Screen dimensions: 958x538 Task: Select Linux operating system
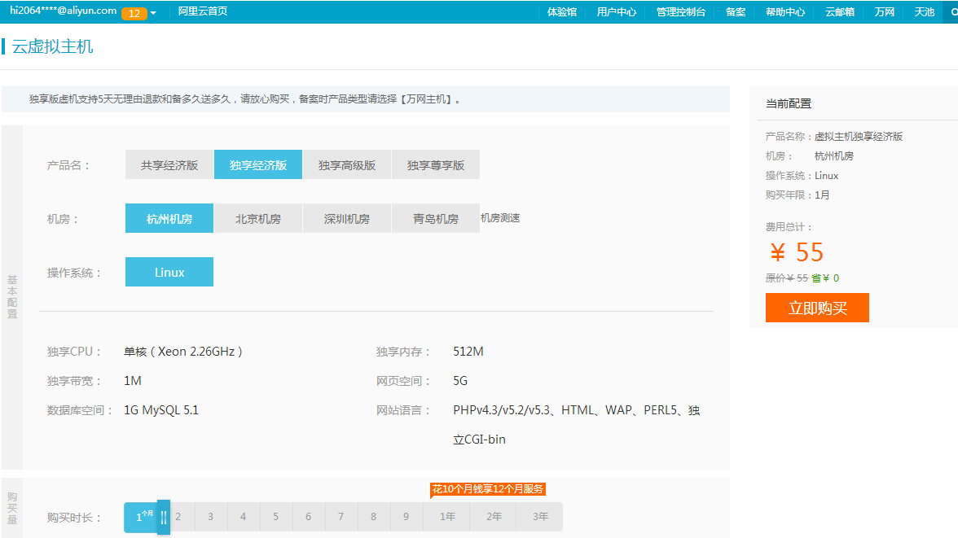pos(169,272)
